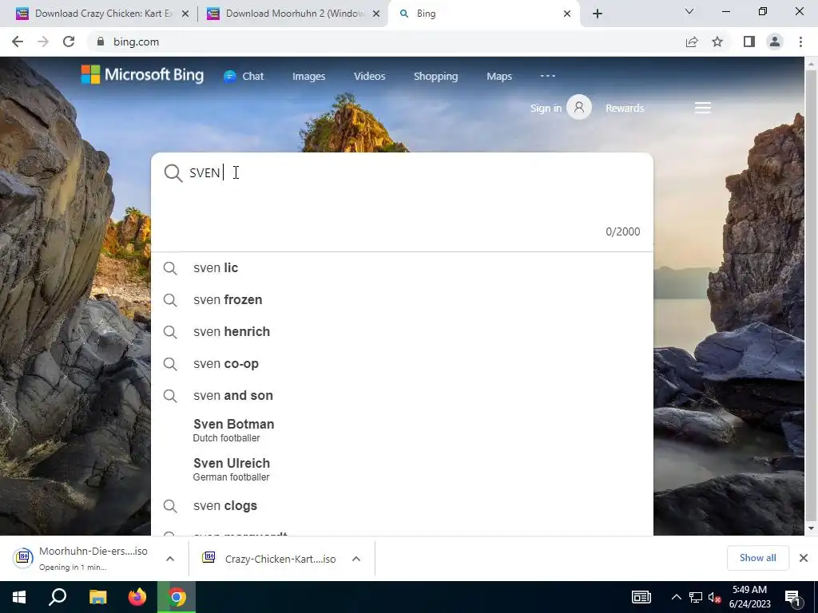Open Windows Start menu

click(19, 597)
